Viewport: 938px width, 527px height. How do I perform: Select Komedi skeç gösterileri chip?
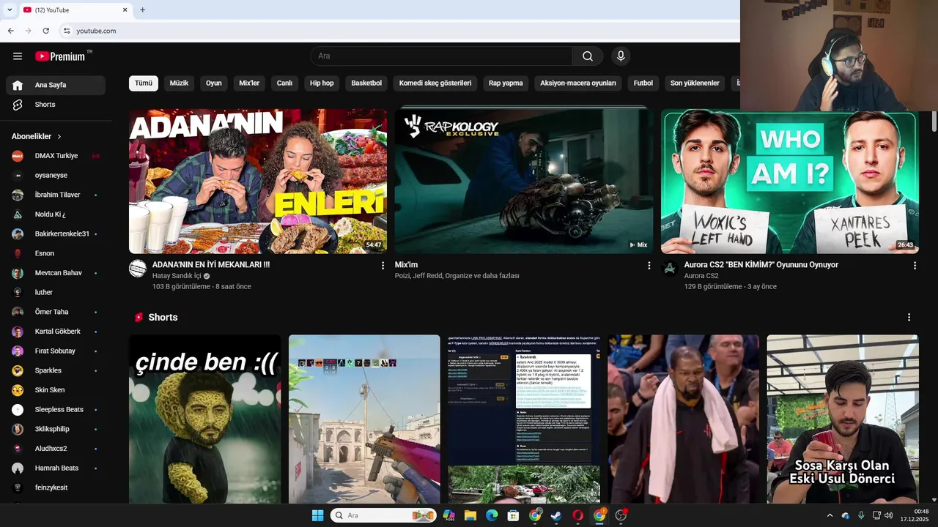coord(435,83)
